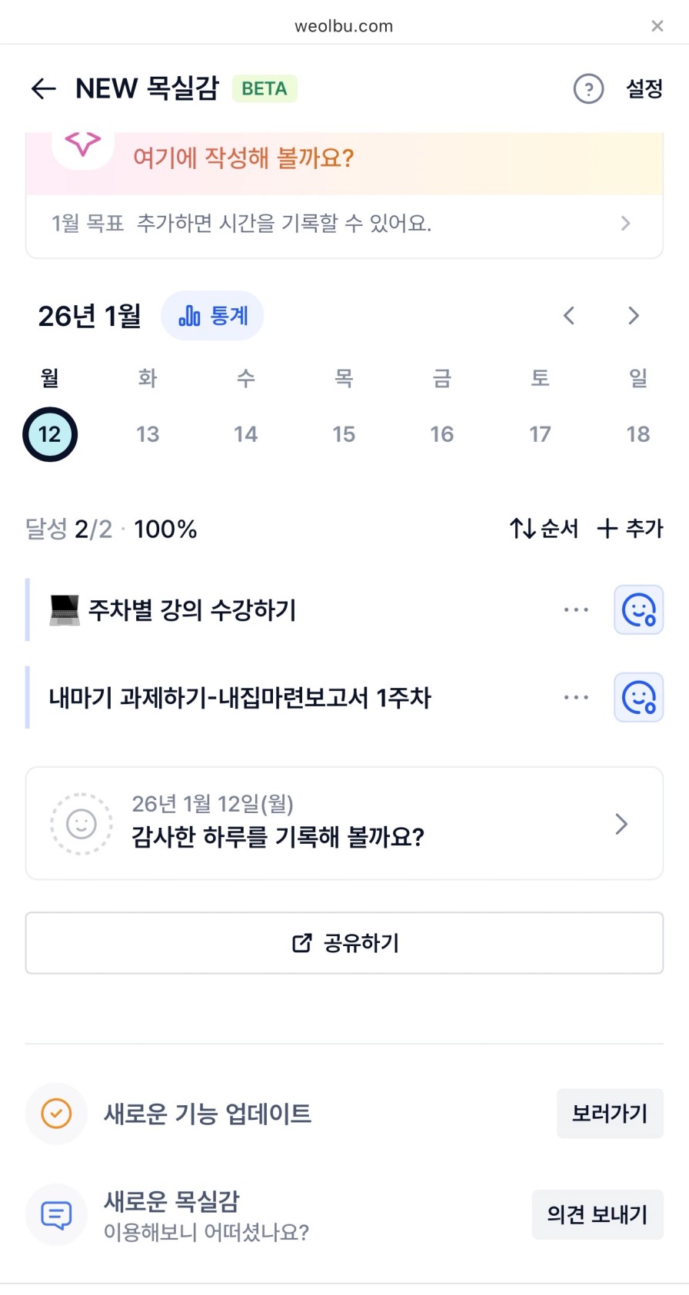Image resolution: width=689 pixels, height=1295 pixels.
Task: Click the 의견 보내기 feedback button
Action: coord(597,1214)
